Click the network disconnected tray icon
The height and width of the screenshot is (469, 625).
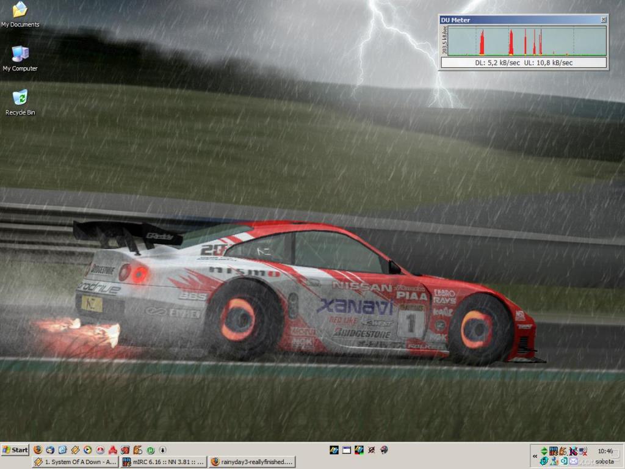(x=583, y=451)
